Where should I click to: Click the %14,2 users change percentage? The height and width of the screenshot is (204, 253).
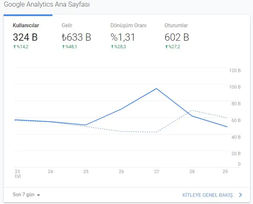(22, 47)
